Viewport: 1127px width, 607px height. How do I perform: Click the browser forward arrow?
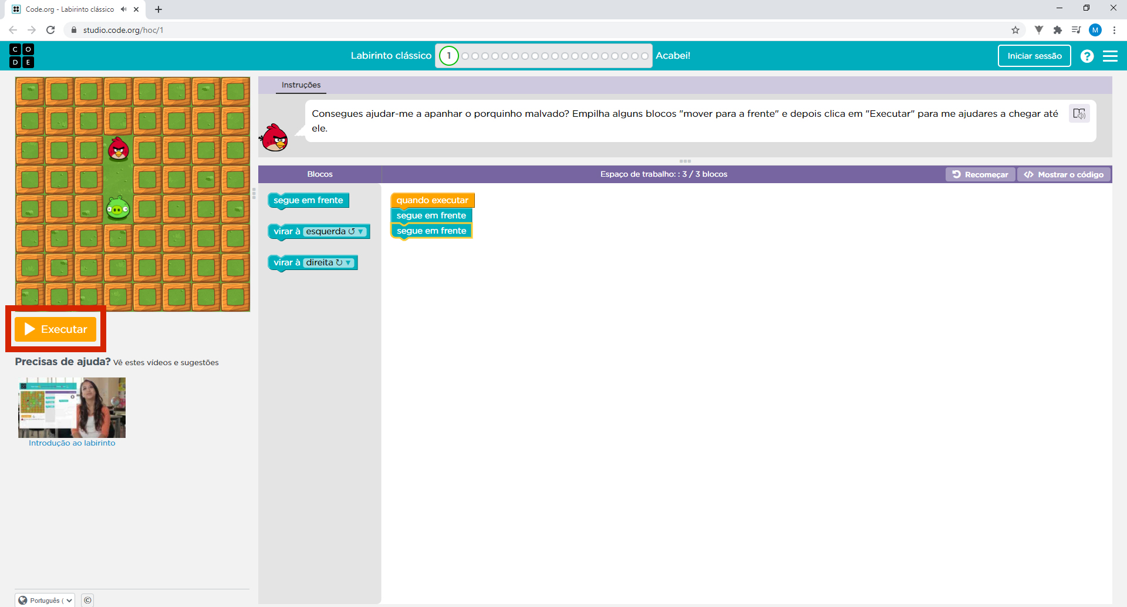tap(32, 30)
